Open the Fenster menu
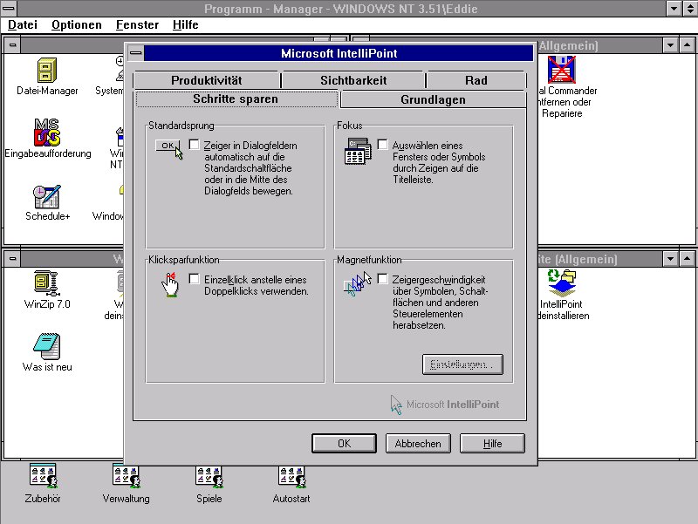This screenshot has width=698, height=524. [137, 24]
